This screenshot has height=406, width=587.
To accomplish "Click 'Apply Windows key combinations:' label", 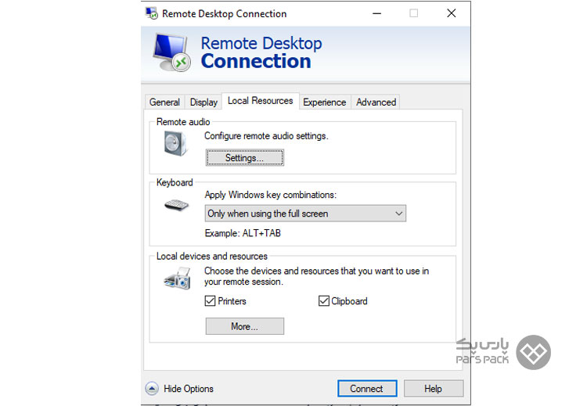I will tap(270, 195).
